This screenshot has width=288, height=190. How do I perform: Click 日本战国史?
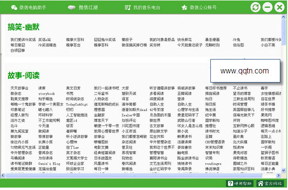pyautogui.click(x=103, y=158)
